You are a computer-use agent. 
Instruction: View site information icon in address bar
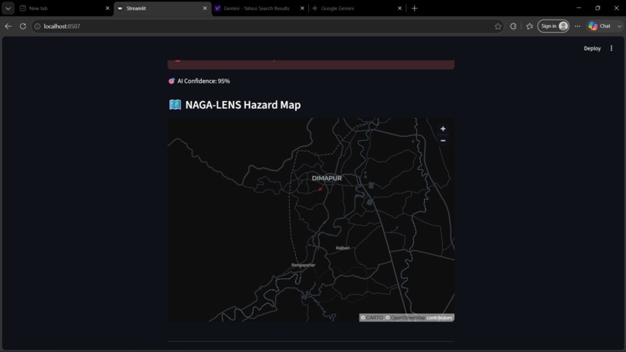37,26
